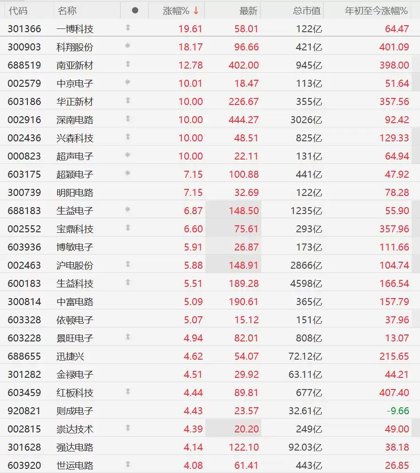Click the 最新 column header
The width and height of the screenshot is (420, 473).
pyautogui.click(x=248, y=11)
